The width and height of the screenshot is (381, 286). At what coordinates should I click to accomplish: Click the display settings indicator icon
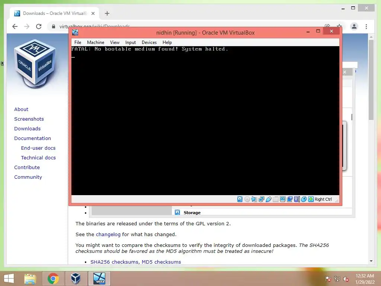coord(283,199)
